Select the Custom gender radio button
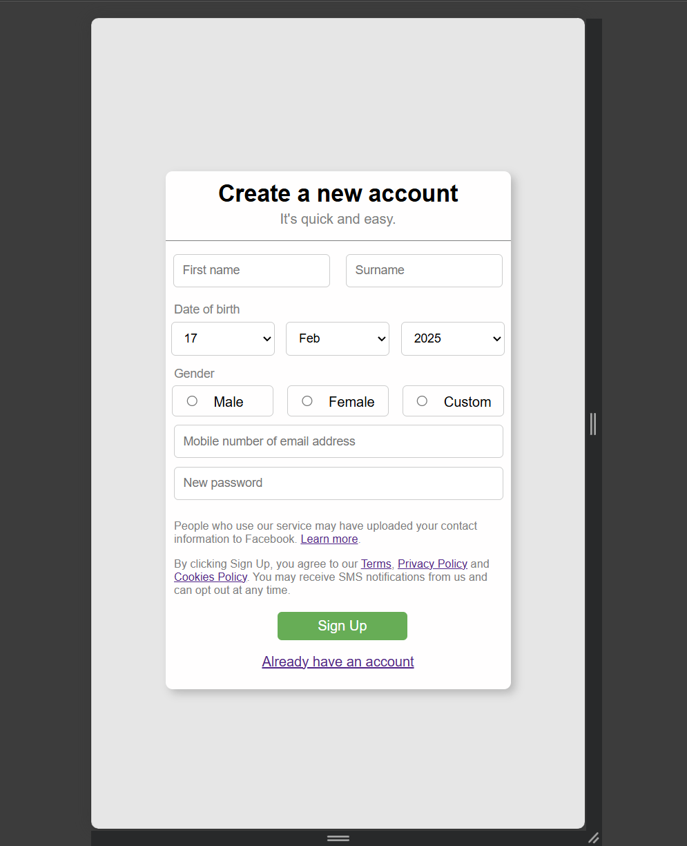687x846 pixels. tap(422, 401)
